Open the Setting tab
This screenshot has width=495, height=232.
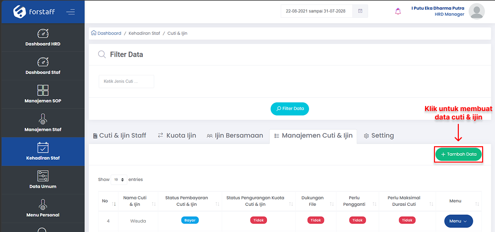click(379, 136)
